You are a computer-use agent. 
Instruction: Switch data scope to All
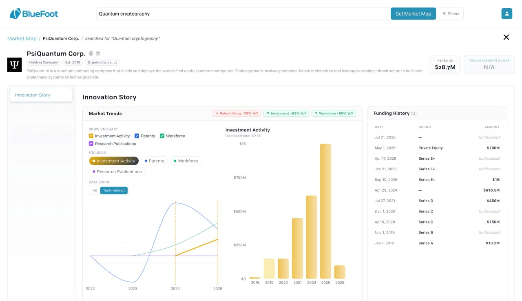pos(95,190)
